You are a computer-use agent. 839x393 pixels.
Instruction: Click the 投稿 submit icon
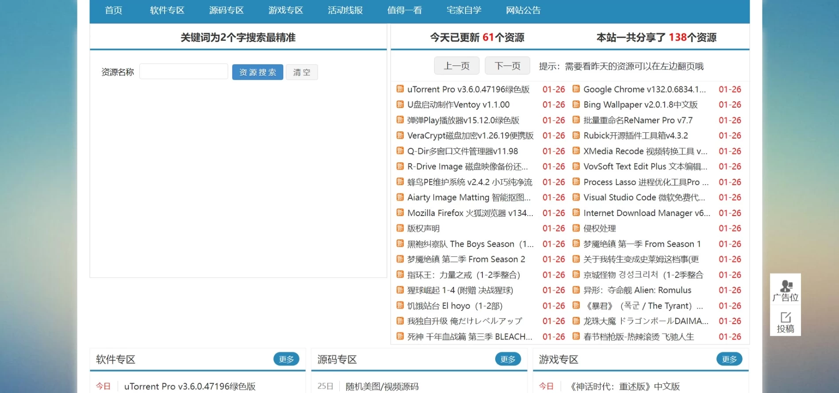785,322
